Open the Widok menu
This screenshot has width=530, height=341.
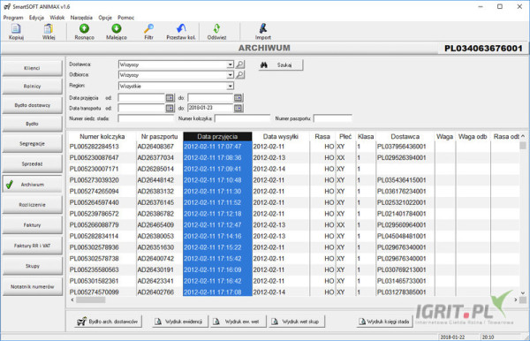[57, 18]
